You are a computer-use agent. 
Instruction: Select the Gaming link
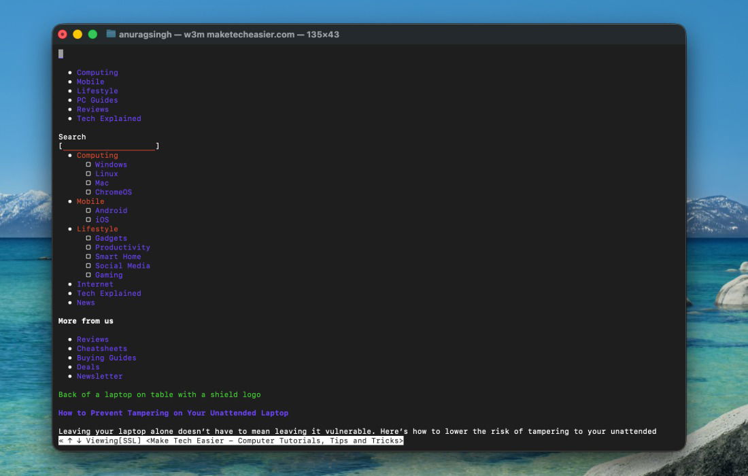[109, 275]
